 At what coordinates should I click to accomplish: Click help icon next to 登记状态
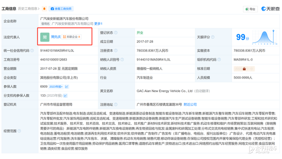pyautogui.click(x=116, y=32)
